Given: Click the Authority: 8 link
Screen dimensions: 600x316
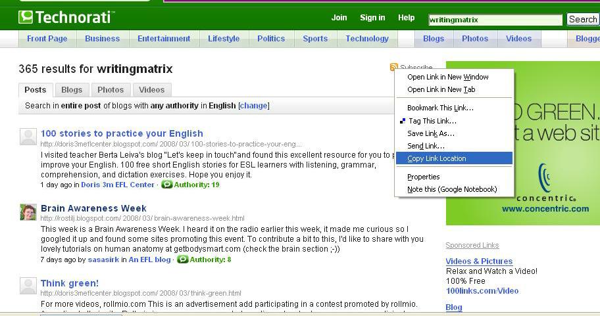Looking at the screenshot, I should point(211,260).
